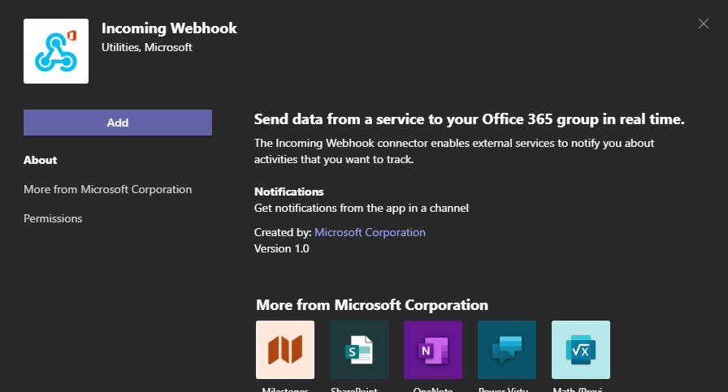Click 'Get notifications from the app' text
Viewport: 728px width, 392px height.
(x=362, y=208)
